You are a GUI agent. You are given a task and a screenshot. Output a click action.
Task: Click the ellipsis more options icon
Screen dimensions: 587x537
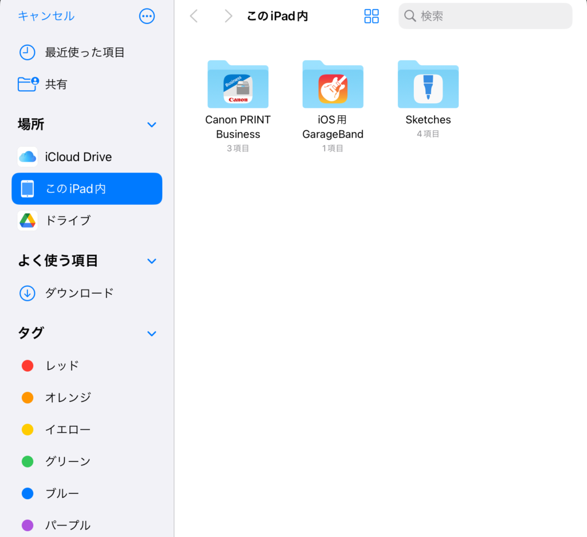(147, 16)
